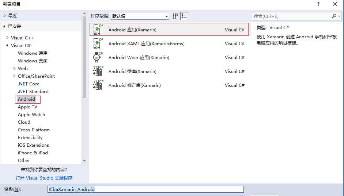Select Windows 通用 category

[x=33, y=53]
